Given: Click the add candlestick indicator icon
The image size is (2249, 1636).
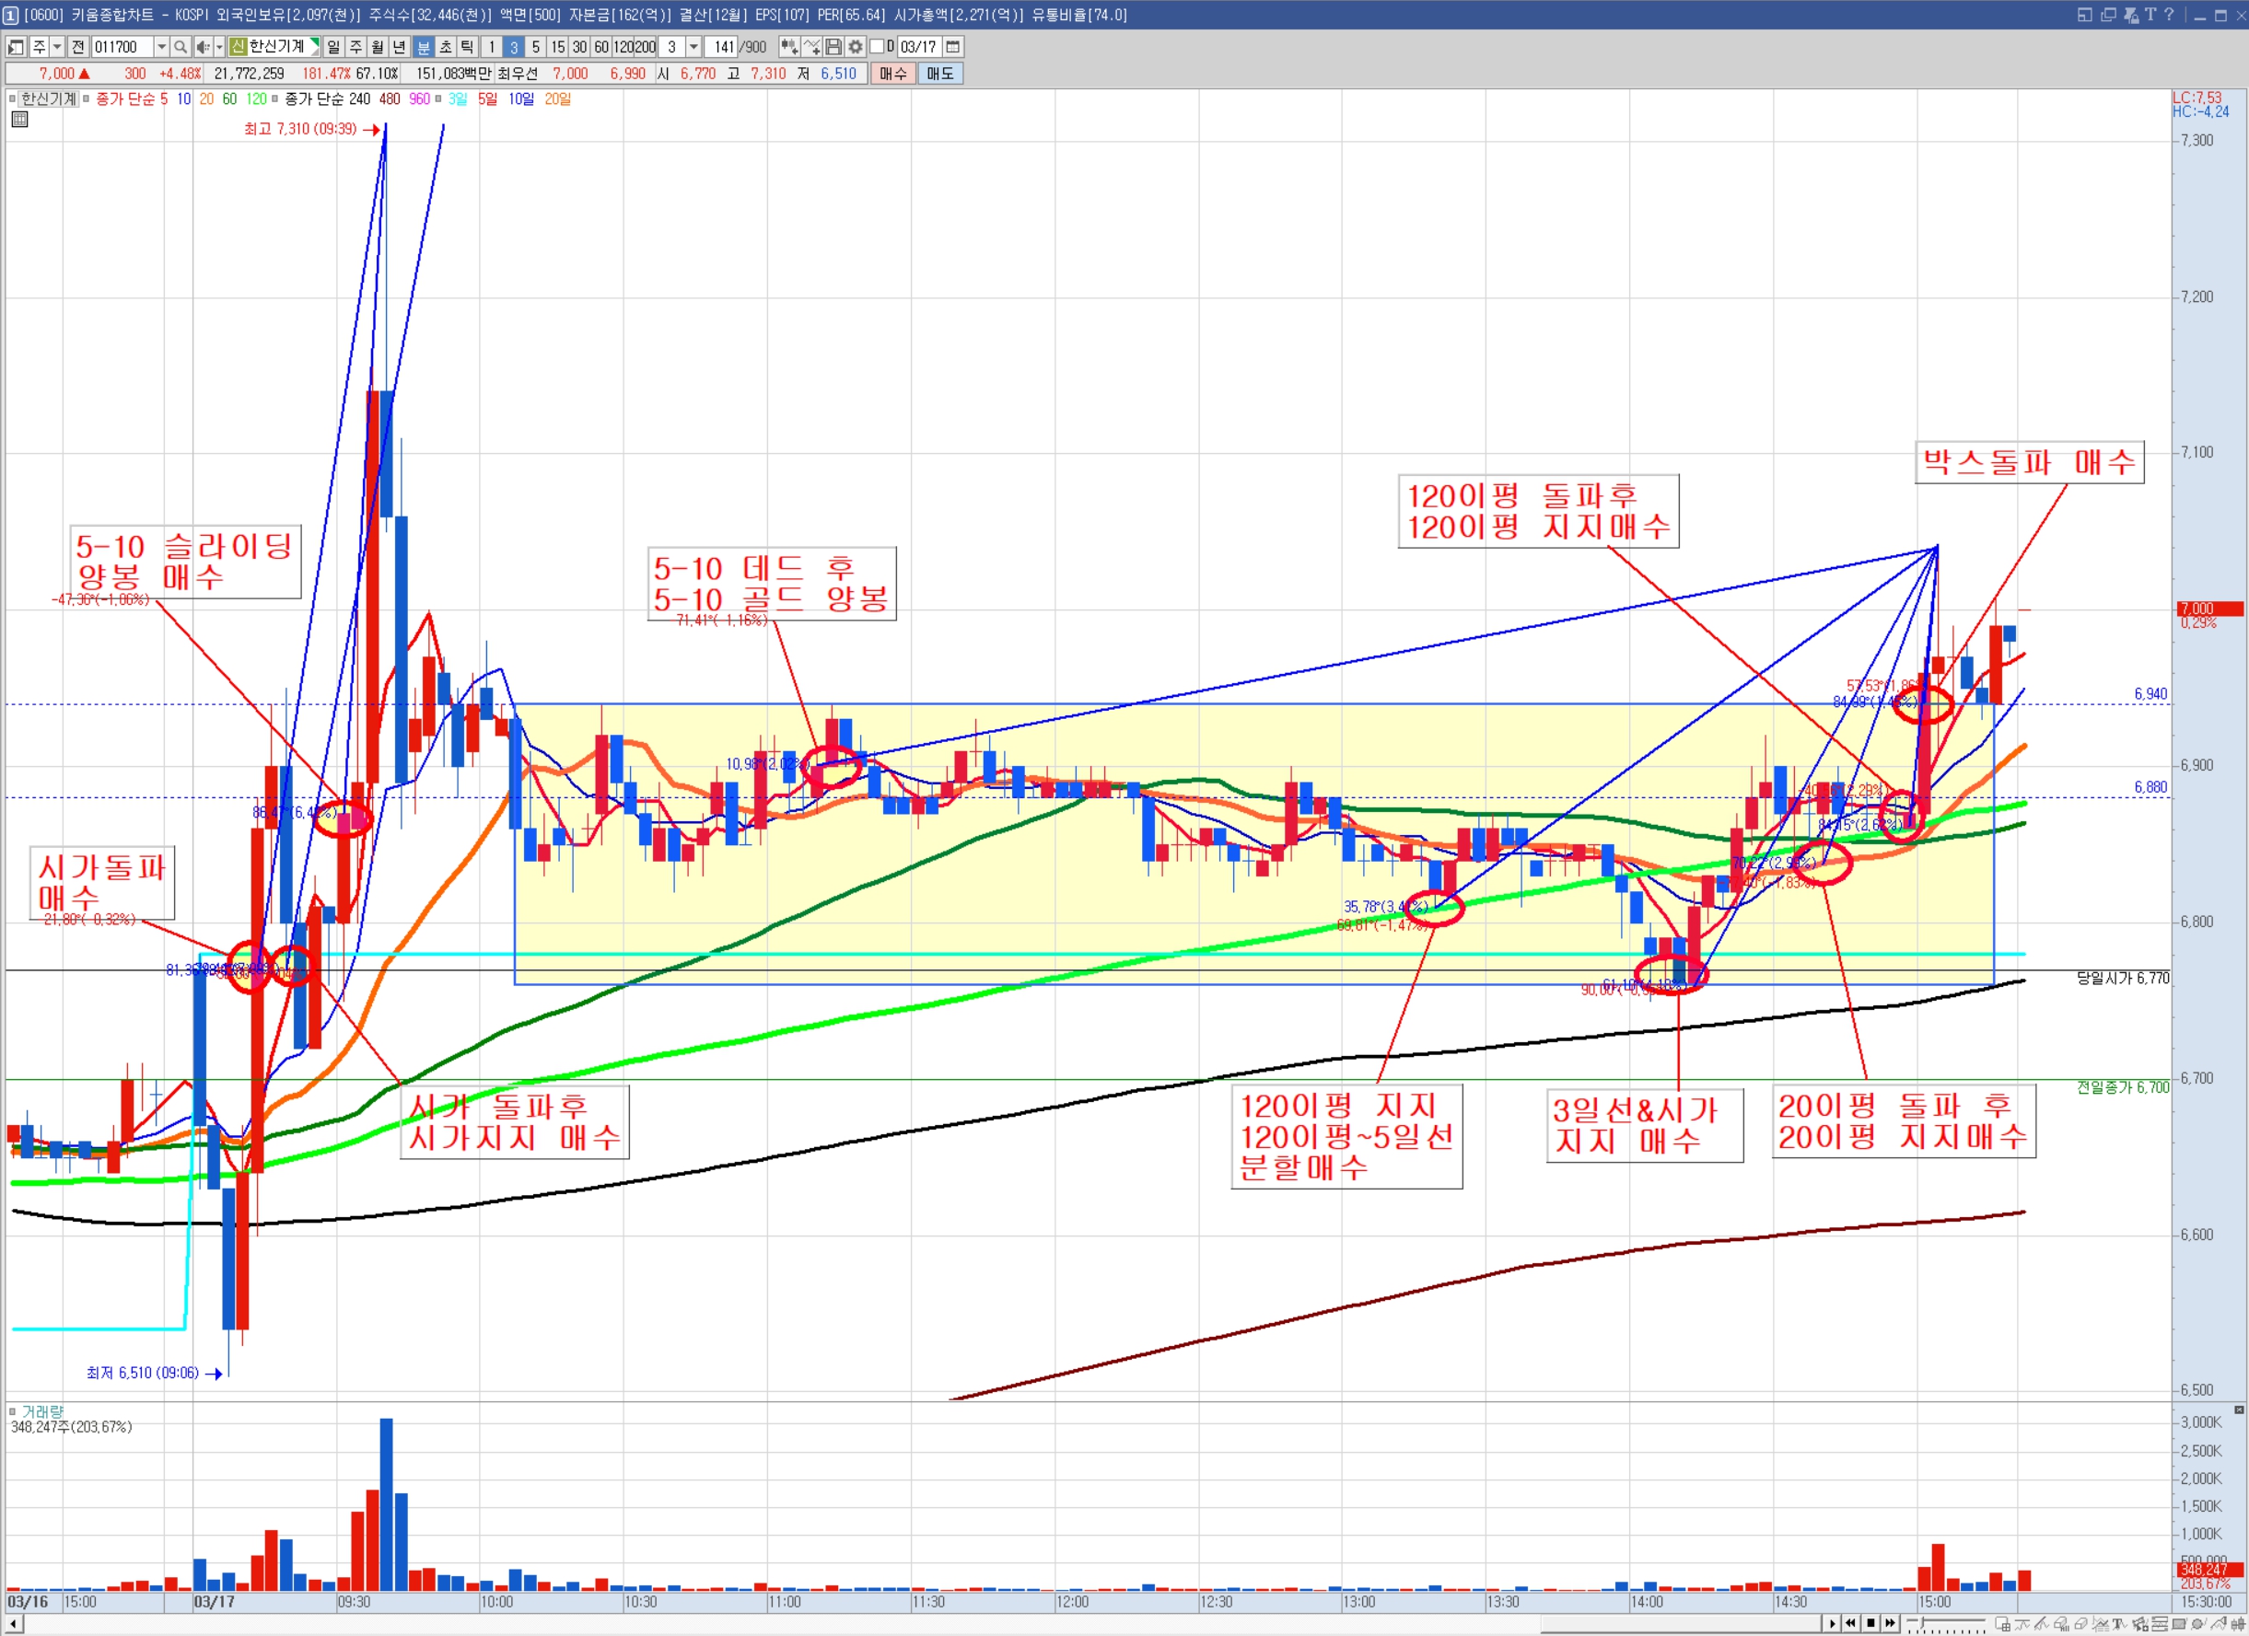Looking at the screenshot, I should [789, 47].
